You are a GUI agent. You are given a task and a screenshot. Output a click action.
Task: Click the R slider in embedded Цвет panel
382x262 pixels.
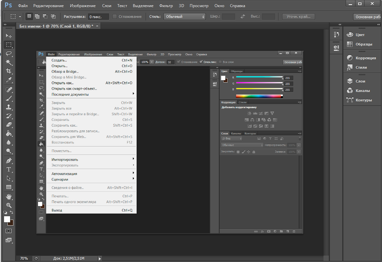(x=259, y=77)
